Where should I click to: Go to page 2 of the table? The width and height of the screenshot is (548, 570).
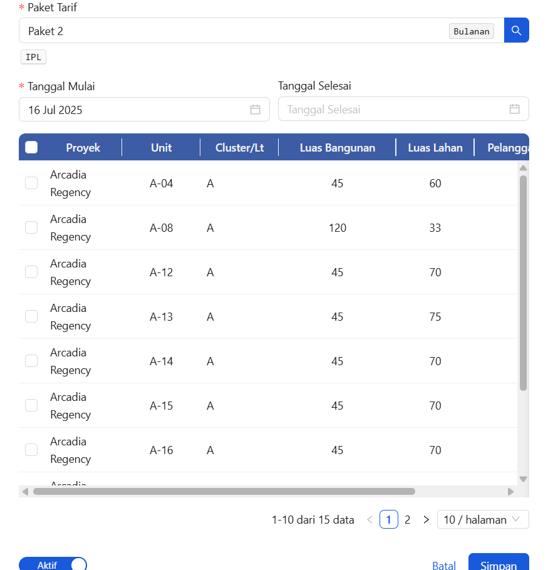tap(407, 519)
